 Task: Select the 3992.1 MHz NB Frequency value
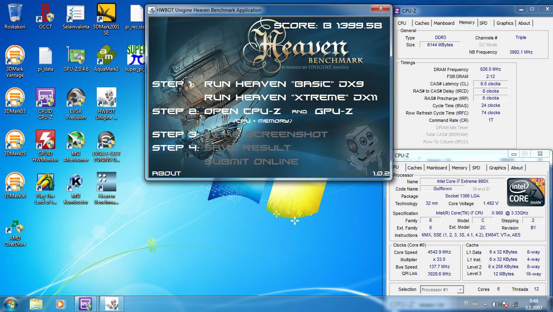coord(521,52)
